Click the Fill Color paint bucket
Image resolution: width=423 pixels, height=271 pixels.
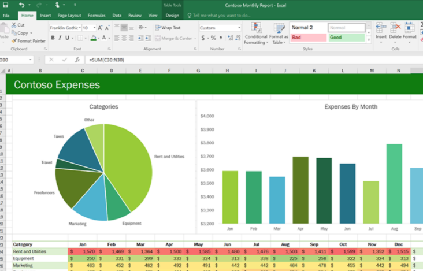point(94,38)
